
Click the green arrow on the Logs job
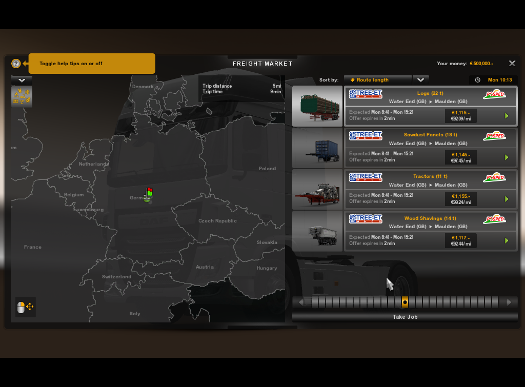[507, 116]
